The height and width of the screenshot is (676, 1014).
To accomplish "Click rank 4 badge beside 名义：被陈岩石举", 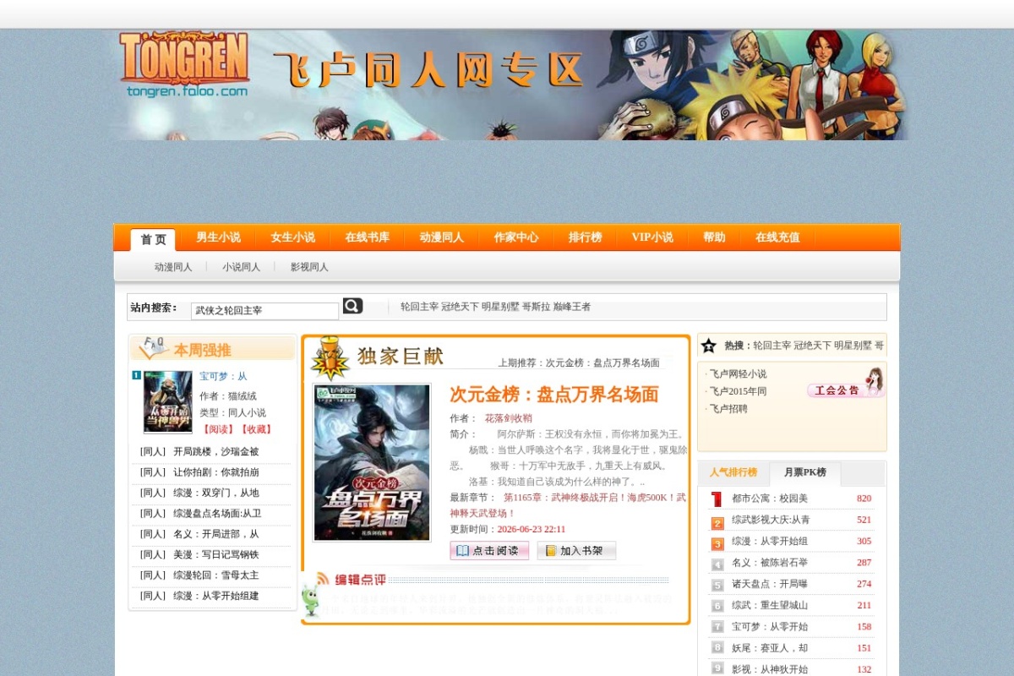I will point(717,563).
